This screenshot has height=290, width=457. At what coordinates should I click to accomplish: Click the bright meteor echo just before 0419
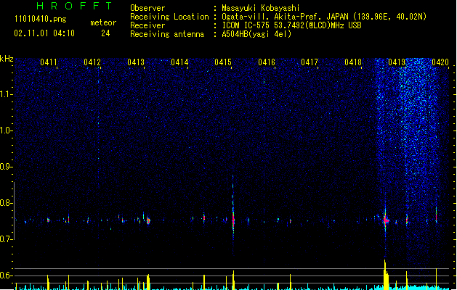pyautogui.click(x=386, y=220)
